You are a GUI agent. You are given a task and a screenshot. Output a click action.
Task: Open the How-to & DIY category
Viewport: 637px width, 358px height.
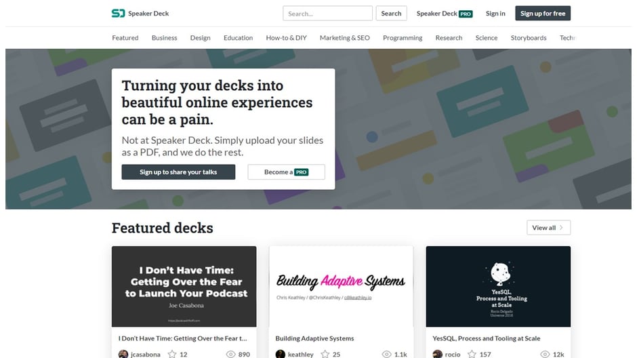coord(287,38)
